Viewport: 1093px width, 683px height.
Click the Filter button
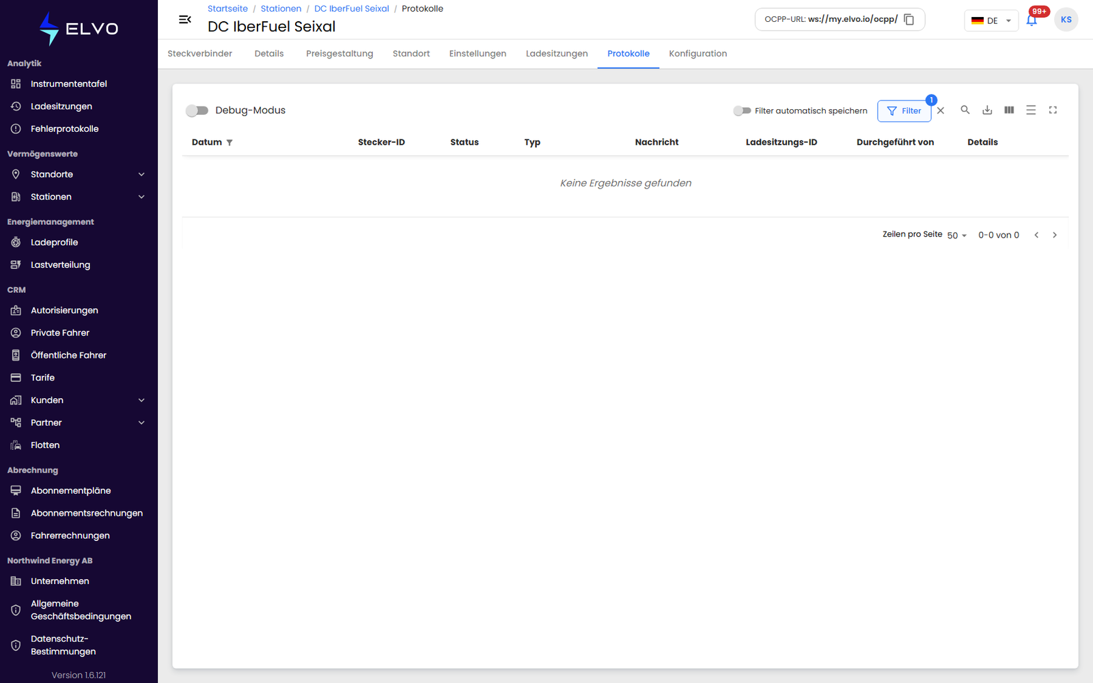point(904,111)
